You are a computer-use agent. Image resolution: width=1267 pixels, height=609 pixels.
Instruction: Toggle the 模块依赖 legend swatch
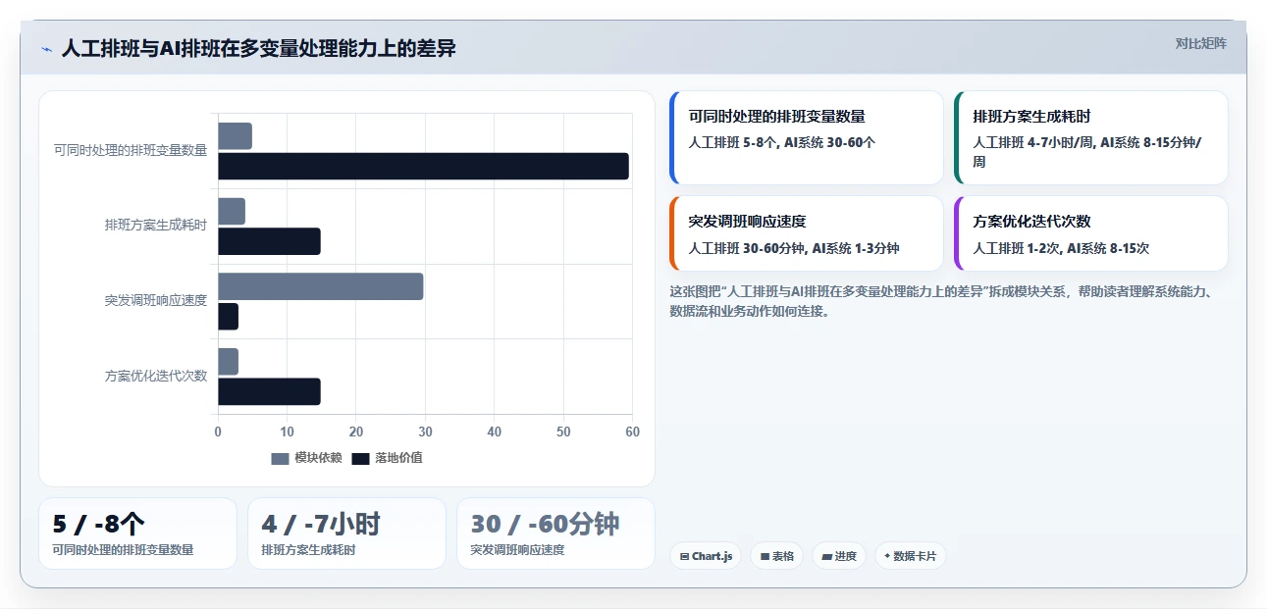[x=281, y=458]
